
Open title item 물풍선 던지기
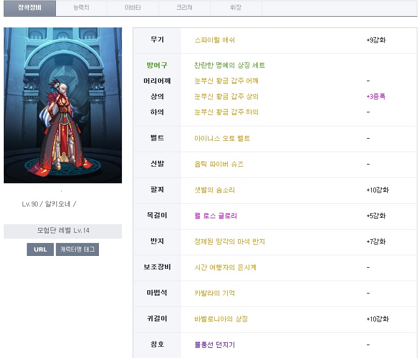[214, 345]
